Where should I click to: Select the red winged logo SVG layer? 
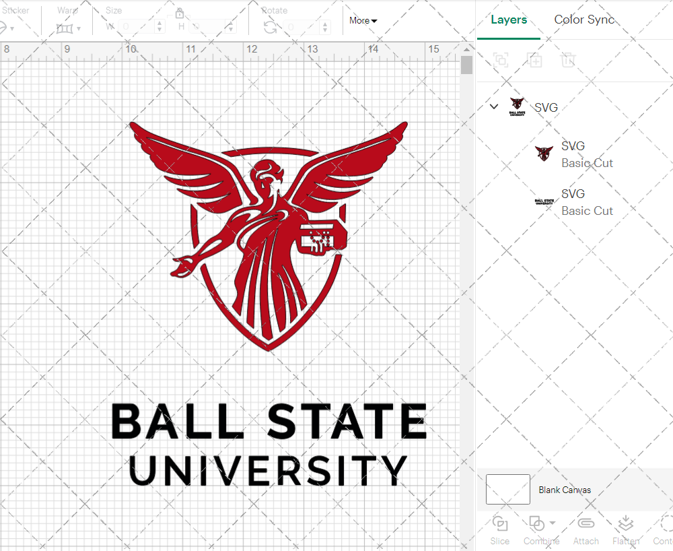pyautogui.click(x=544, y=154)
